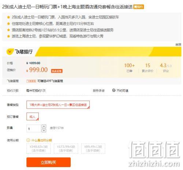The height and width of the screenshot is (170, 183).
Task: Choose the ¥173.99 x 6期 installment option
Action: 66,148
